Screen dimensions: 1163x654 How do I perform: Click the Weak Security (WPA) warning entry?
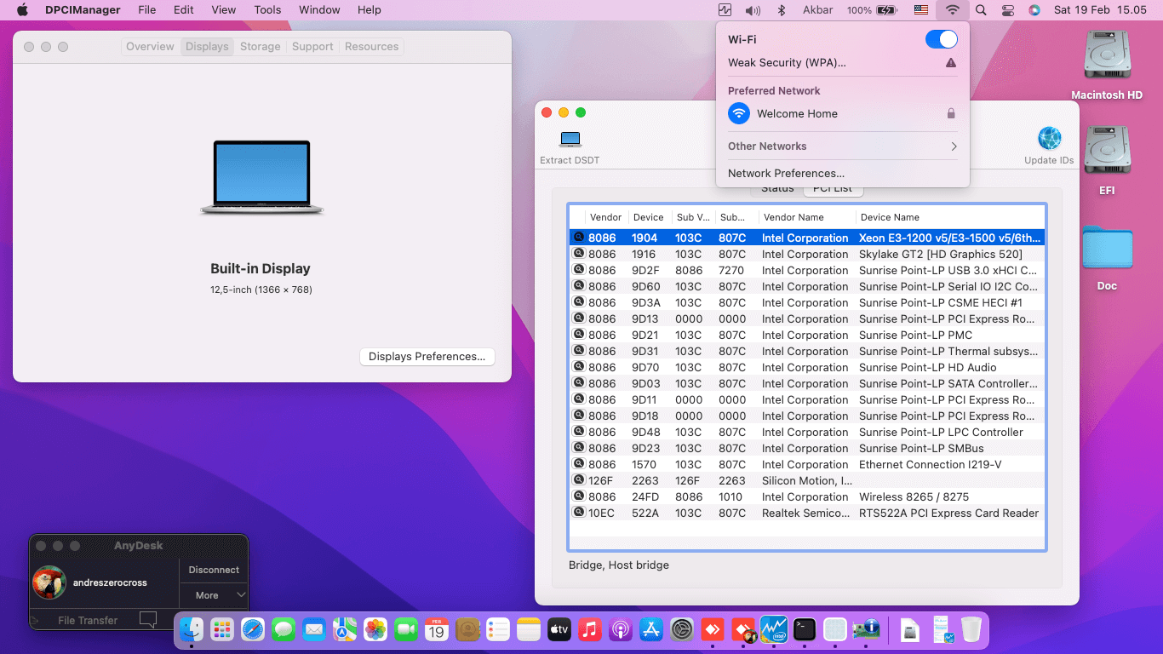[843, 62]
